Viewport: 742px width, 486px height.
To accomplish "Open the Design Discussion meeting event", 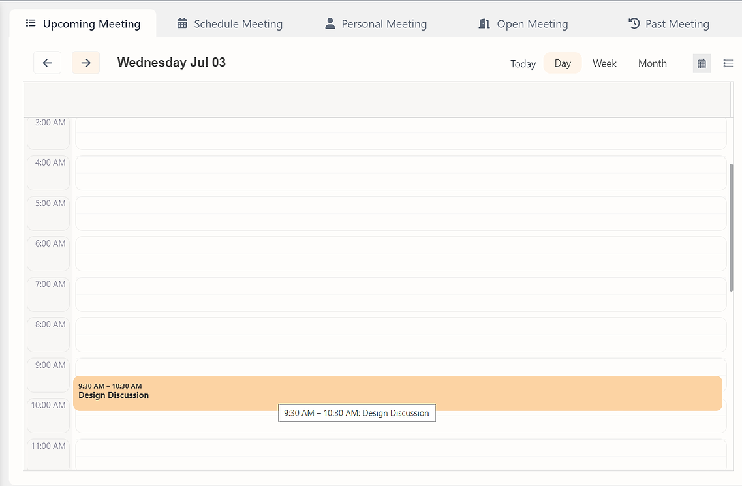I will [397, 393].
